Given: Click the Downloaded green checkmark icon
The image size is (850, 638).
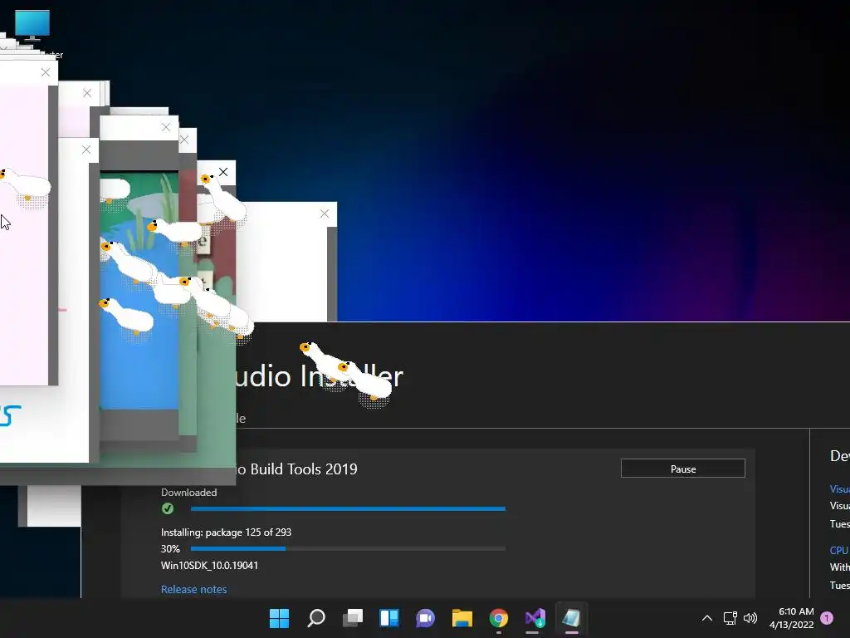Looking at the screenshot, I should tap(168, 508).
